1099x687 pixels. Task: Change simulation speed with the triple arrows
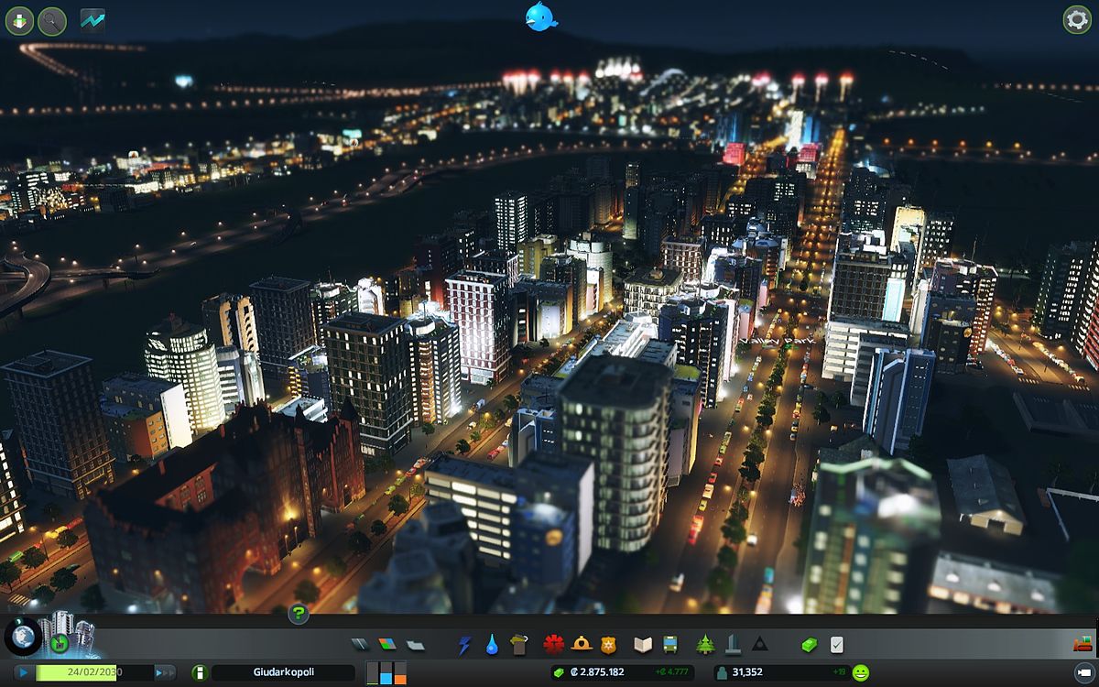(165, 672)
